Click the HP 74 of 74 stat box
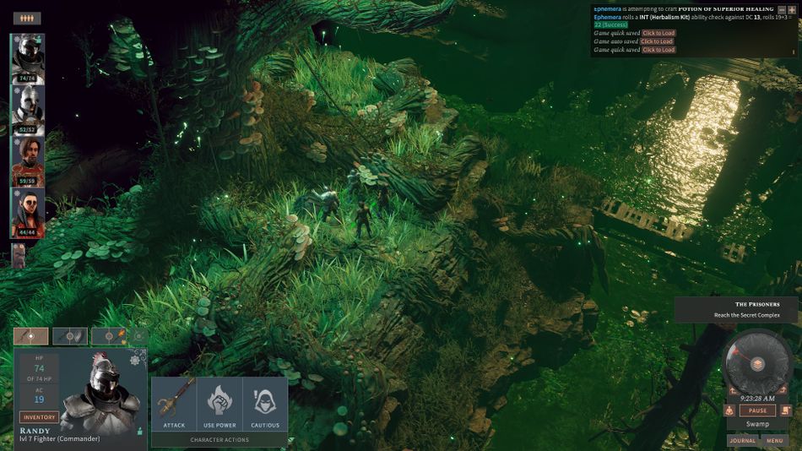The width and height of the screenshot is (802, 451). (x=39, y=368)
